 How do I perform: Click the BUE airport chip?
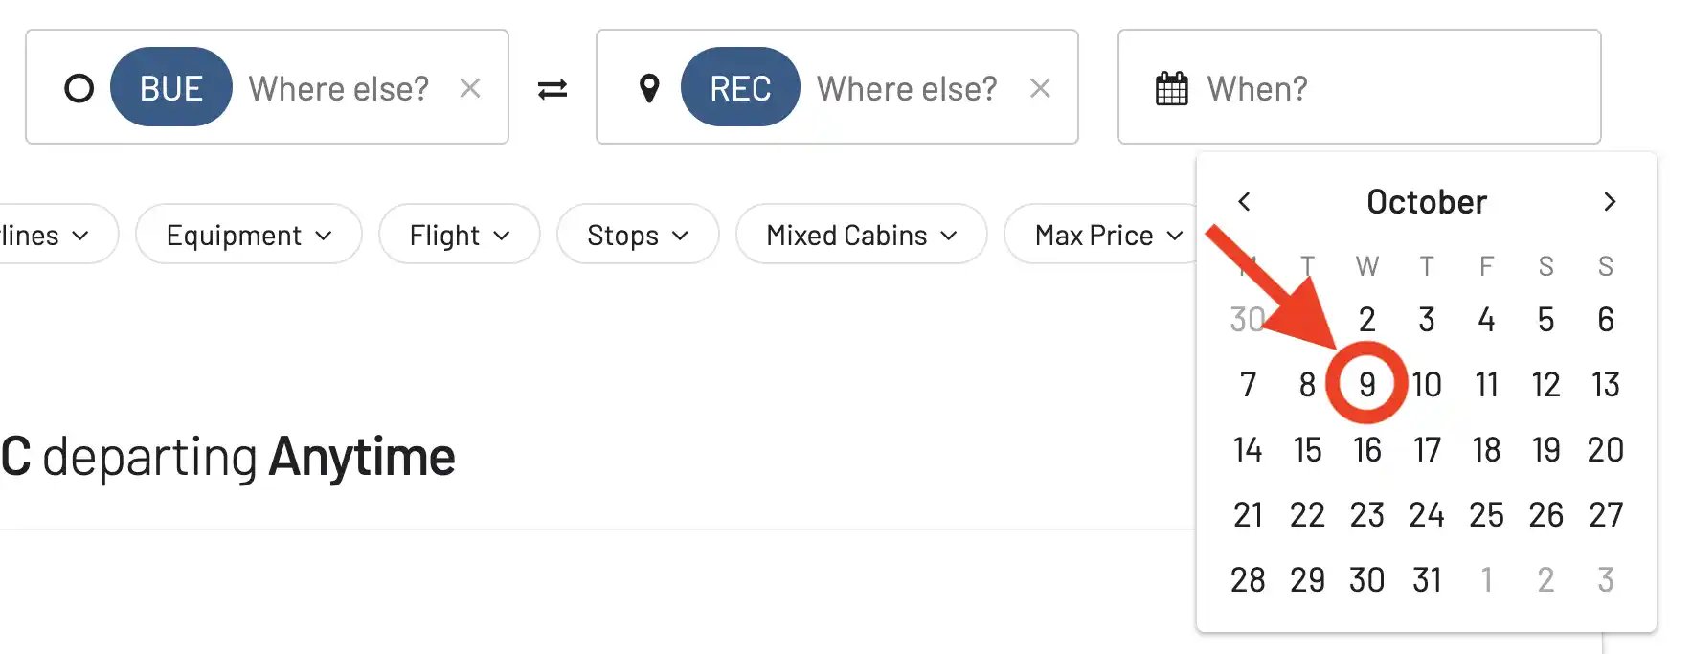(171, 87)
